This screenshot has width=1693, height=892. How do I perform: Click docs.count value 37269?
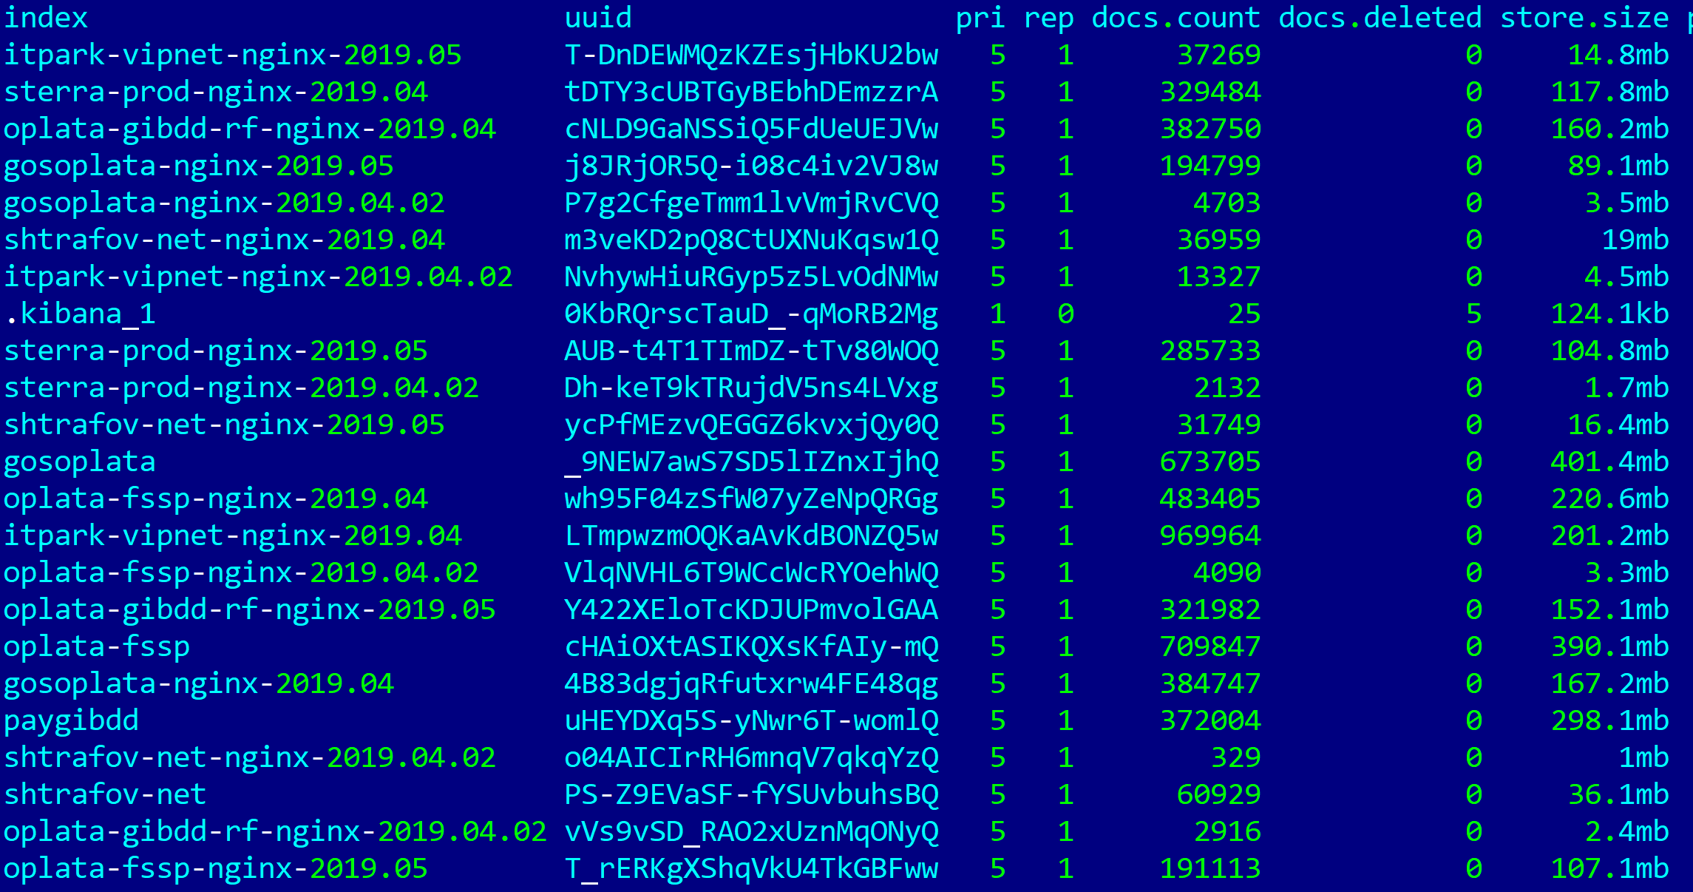pyautogui.click(x=1218, y=55)
